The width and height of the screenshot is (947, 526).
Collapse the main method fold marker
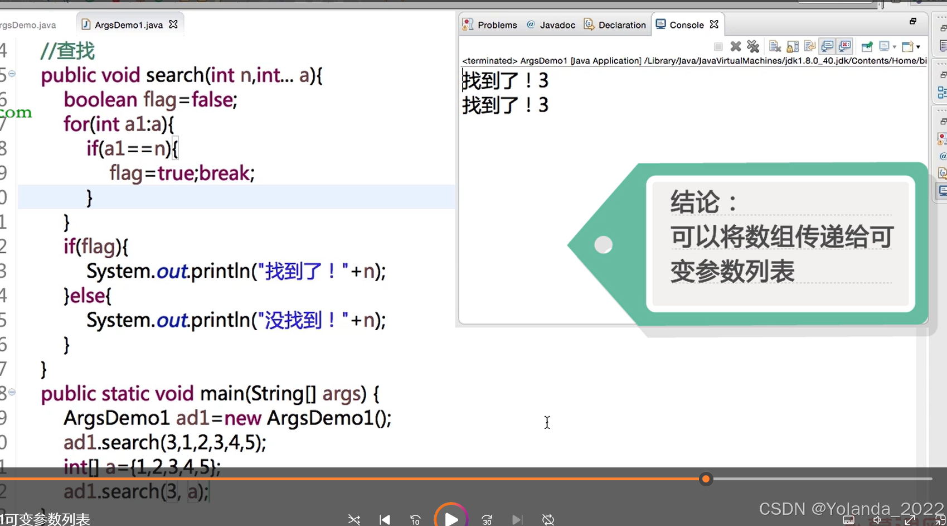[x=12, y=392]
